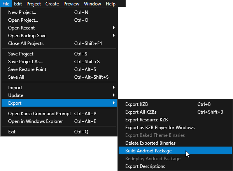Open Kanzi Command Prompt
Image resolution: width=233 pixels, height=171 pixels.
coord(59,114)
